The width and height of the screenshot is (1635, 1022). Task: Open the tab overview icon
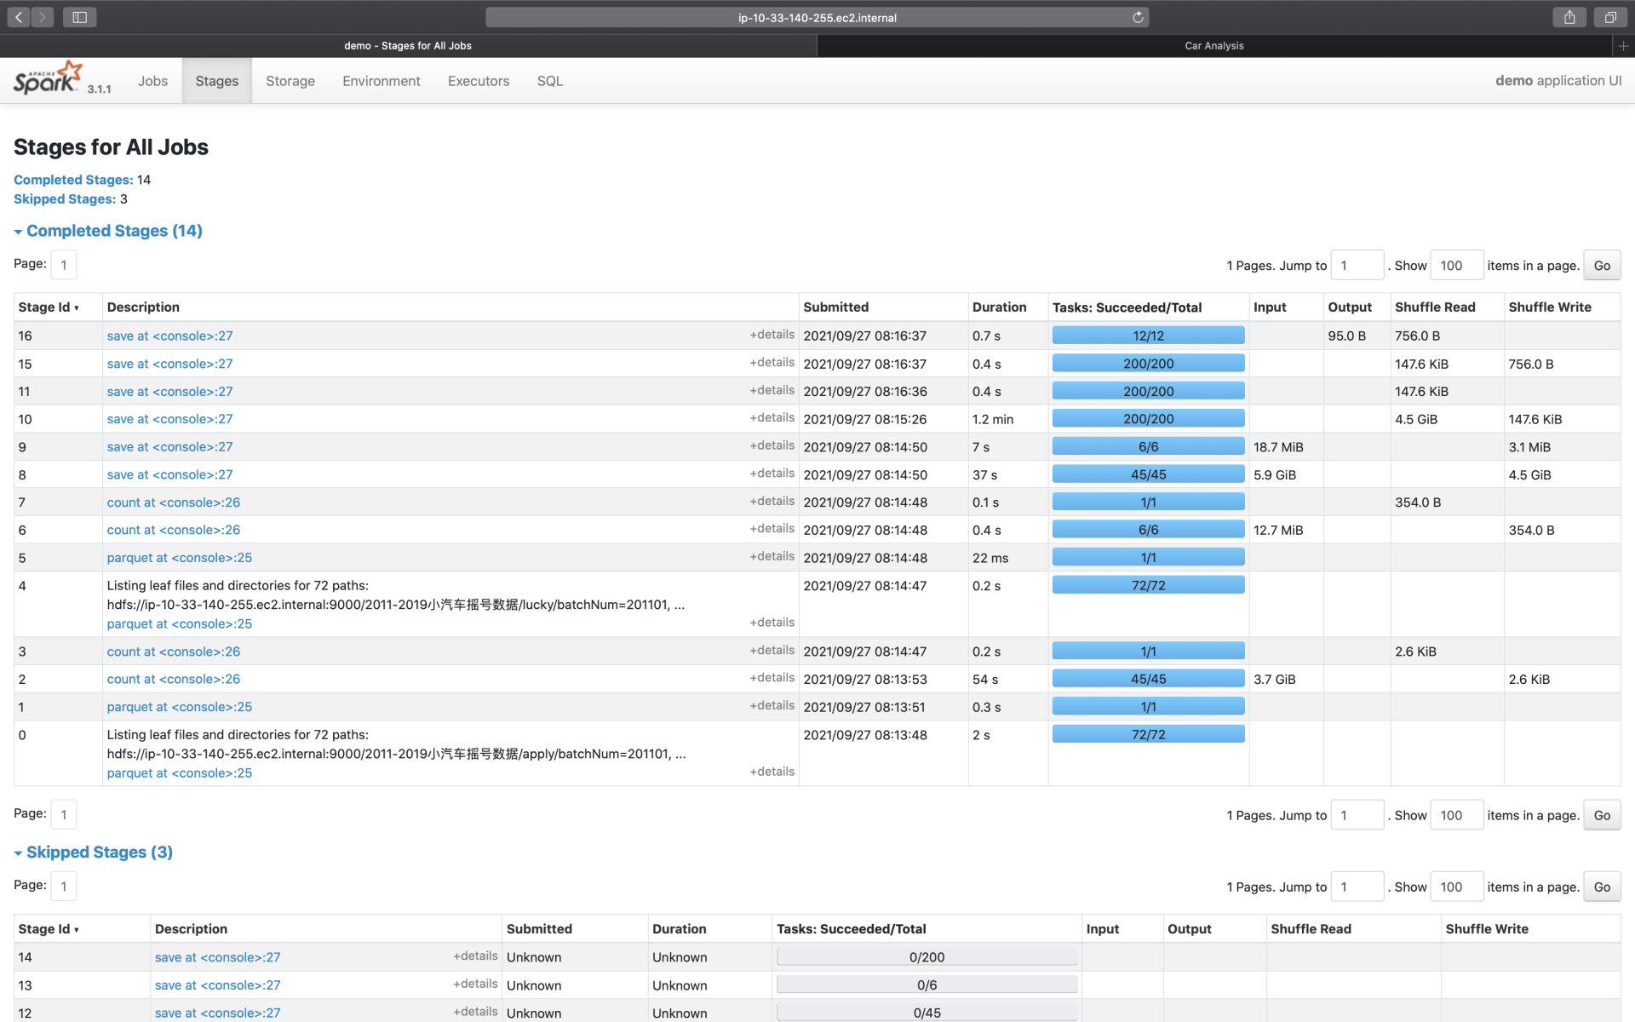[1610, 17]
